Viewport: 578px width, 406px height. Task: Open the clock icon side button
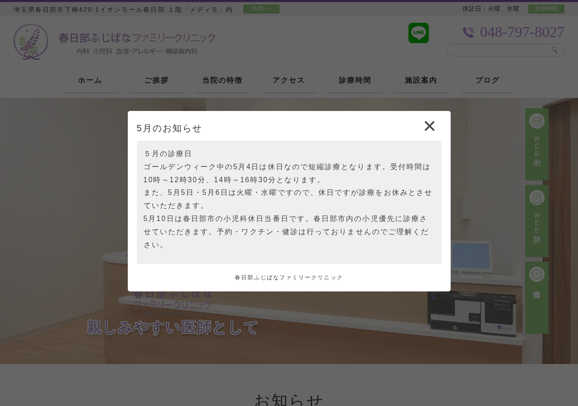point(537,298)
